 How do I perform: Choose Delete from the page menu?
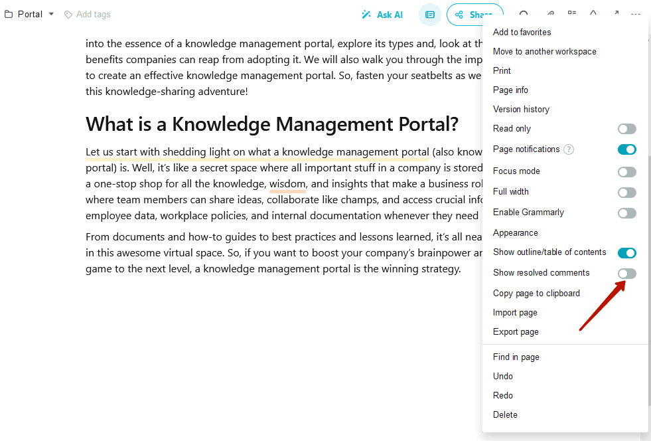point(505,414)
